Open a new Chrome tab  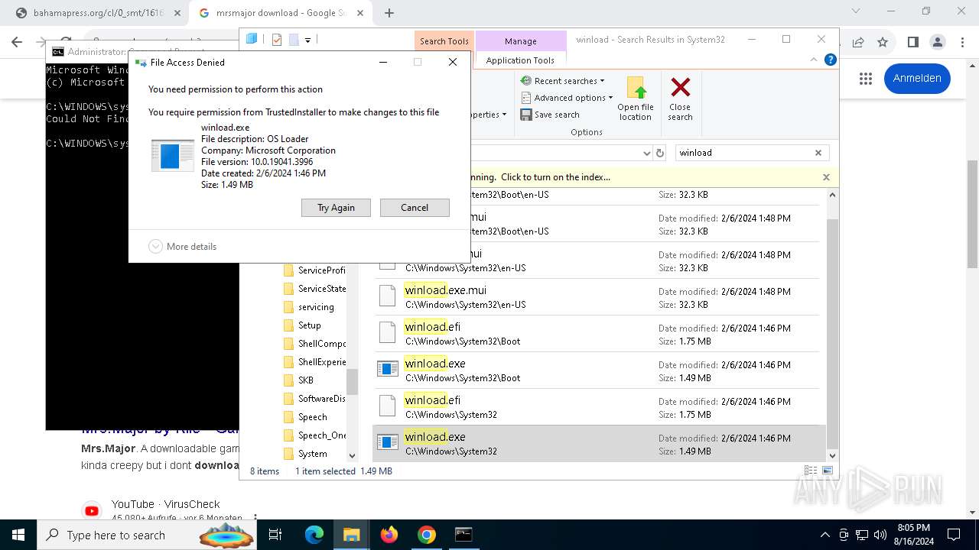pos(389,13)
